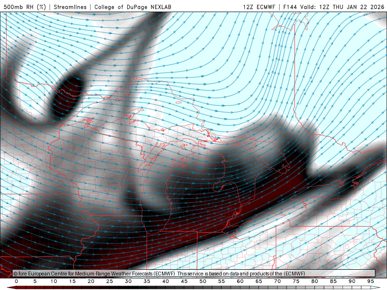The width and height of the screenshot is (387, 290).
Task: Click the 15 value on the color scale
Action: pyautogui.click(x=72, y=281)
